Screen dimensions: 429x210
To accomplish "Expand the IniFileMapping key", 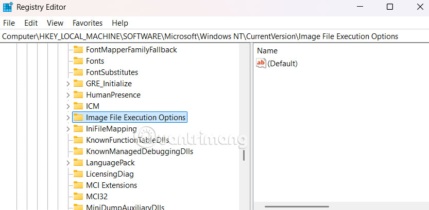I will click(68, 129).
